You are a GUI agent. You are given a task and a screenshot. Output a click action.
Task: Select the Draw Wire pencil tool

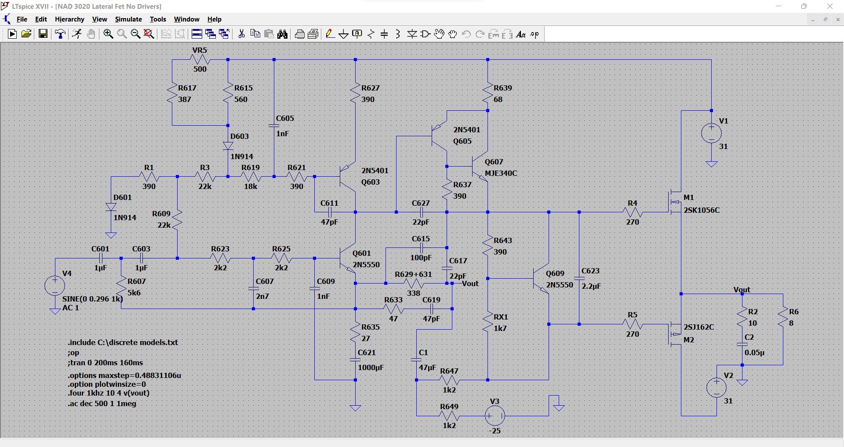coord(330,34)
